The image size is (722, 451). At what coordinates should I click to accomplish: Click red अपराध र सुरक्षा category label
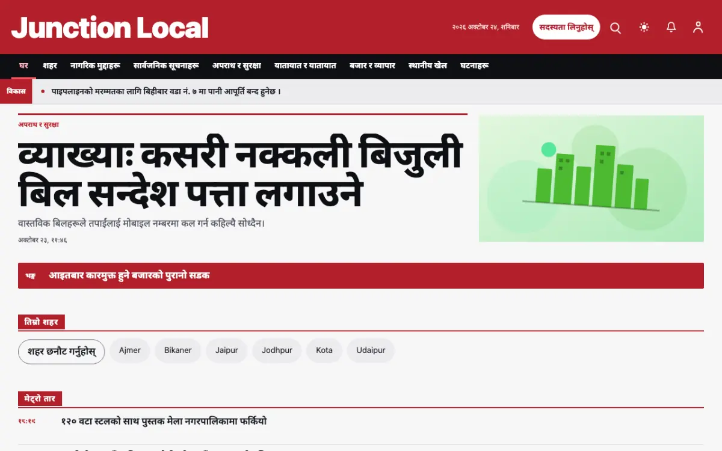point(39,124)
